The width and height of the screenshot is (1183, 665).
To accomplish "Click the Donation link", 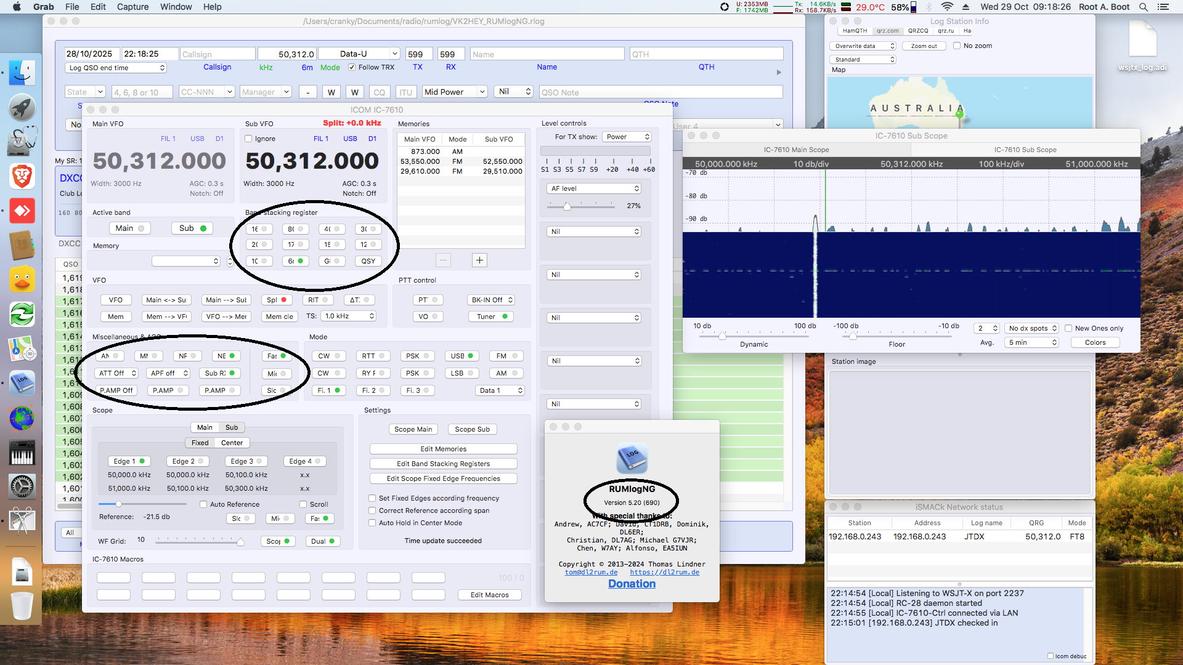I will tap(632, 584).
